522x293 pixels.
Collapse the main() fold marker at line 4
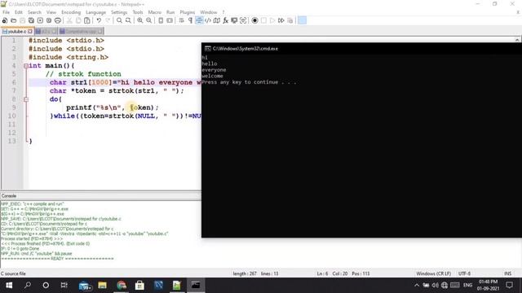(26, 66)
